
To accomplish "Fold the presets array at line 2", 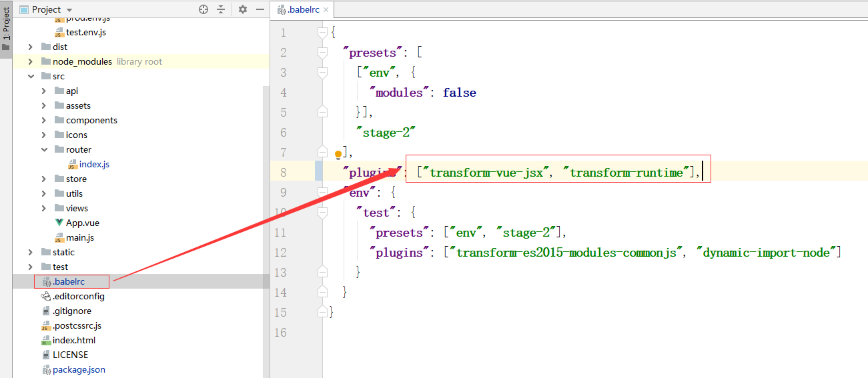I will click(x=323, y=52).
